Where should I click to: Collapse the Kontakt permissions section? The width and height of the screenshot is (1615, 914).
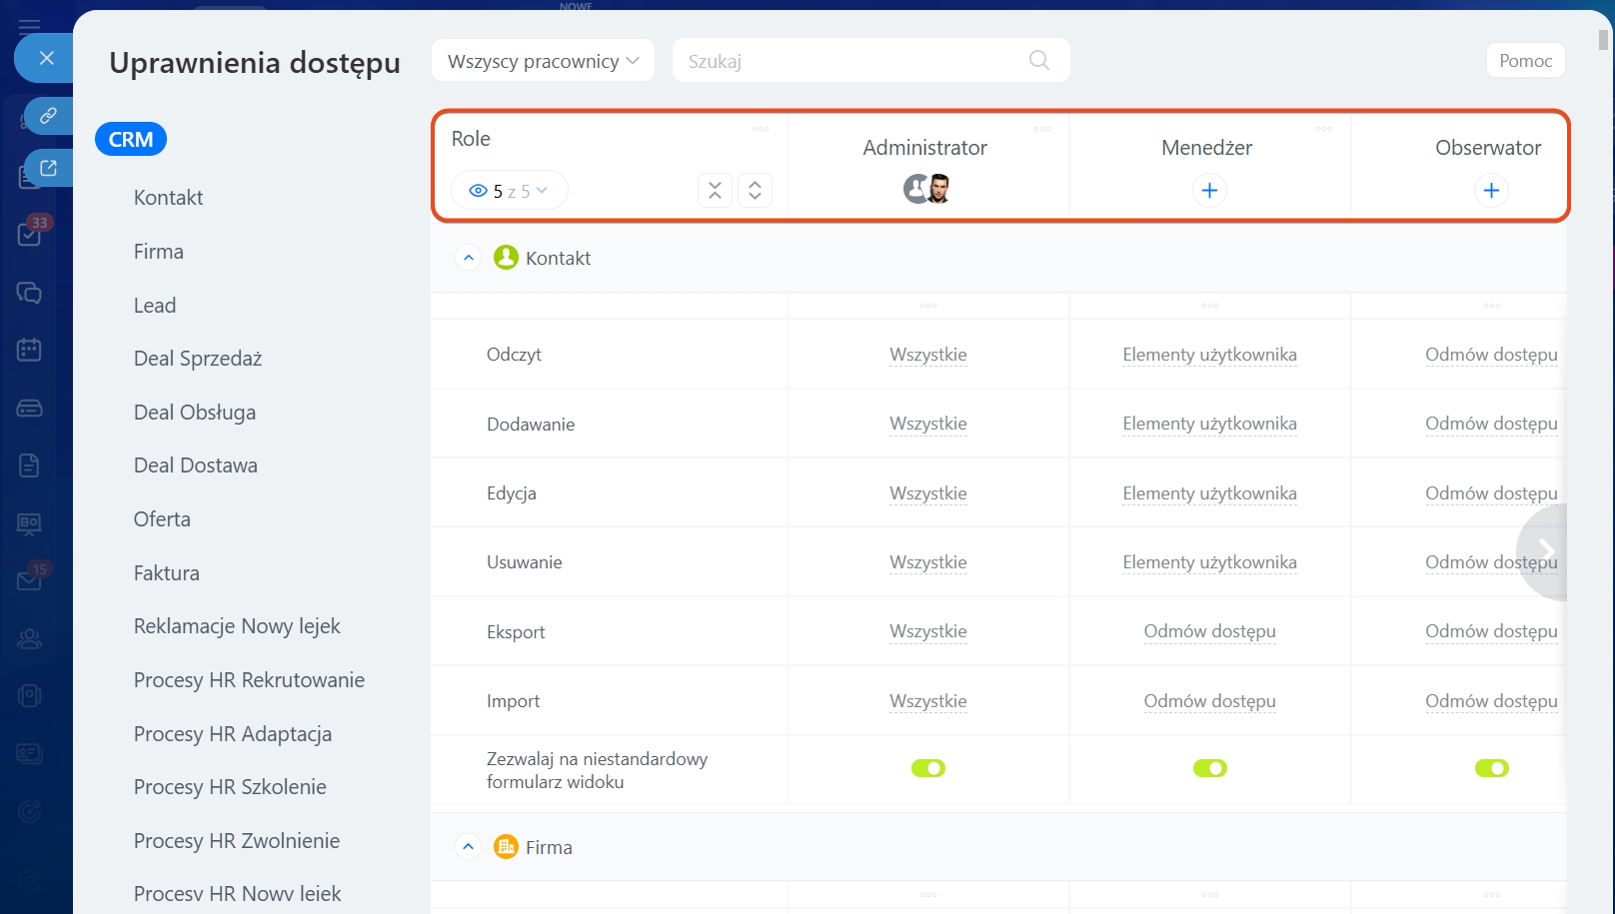coord(468,258)
